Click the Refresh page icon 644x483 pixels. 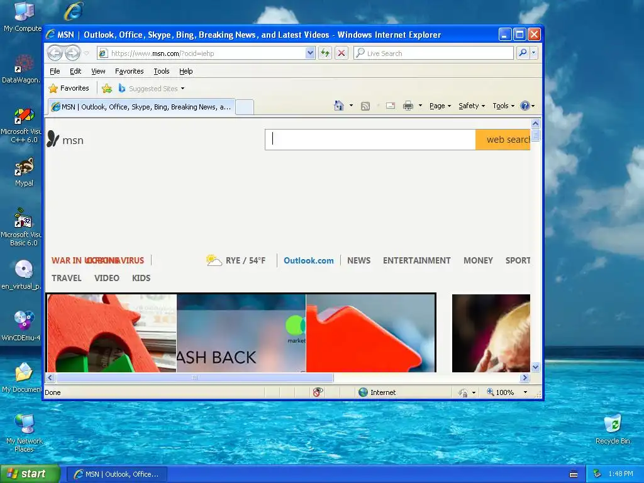point(325,53)
